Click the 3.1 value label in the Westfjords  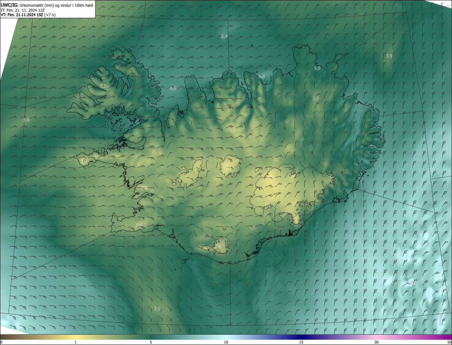pyautogui.click(x=102, y=86)
